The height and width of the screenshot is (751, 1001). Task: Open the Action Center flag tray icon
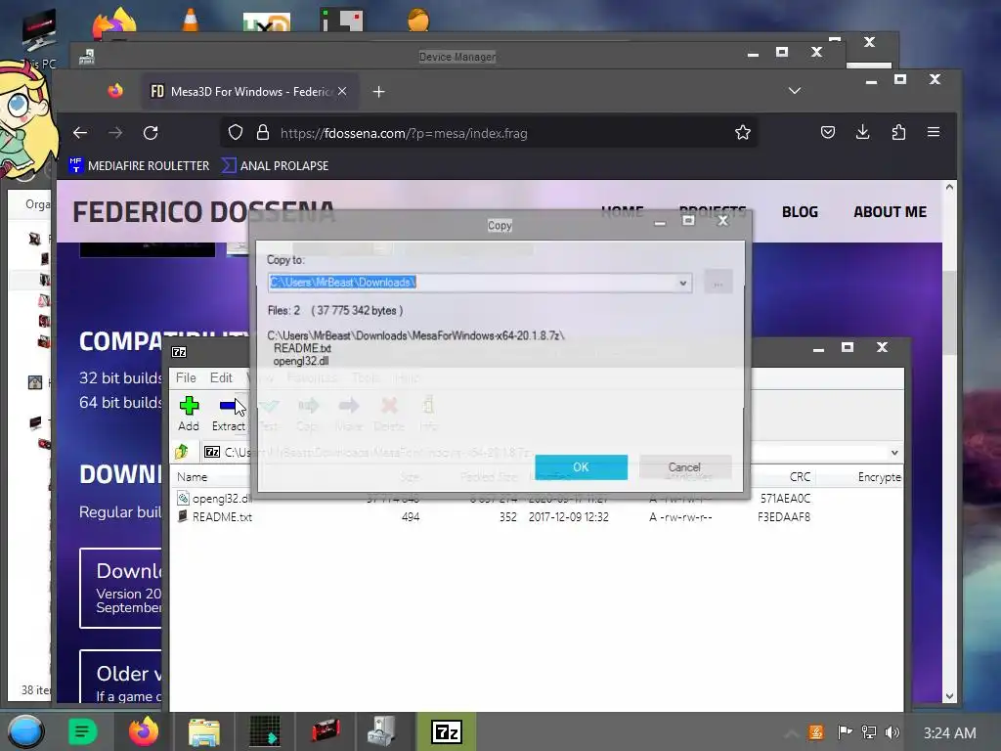(845, 732)
